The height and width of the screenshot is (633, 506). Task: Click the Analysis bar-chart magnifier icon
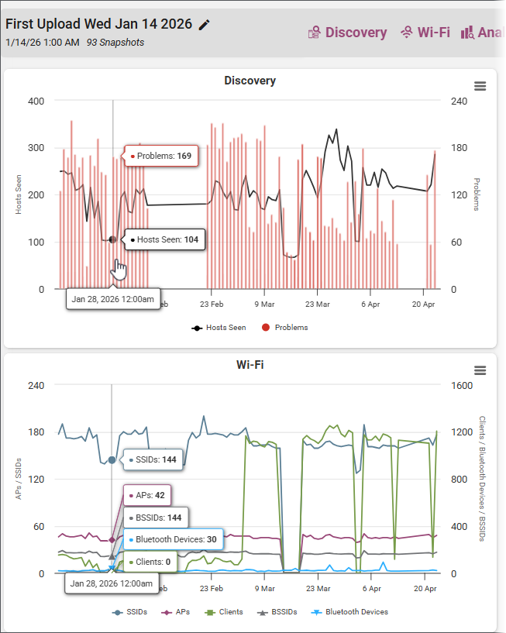coord(467,33)
